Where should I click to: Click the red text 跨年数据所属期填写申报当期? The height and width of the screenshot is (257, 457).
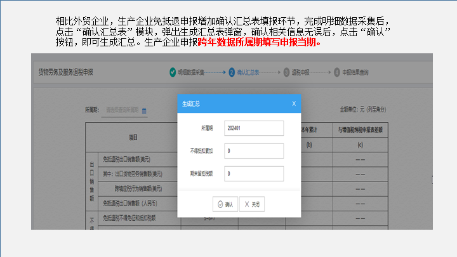tap(260, 43)
